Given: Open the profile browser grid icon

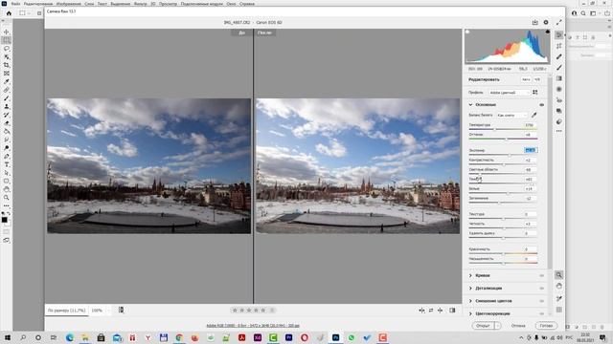Looking at the screenshot, I should point(534,93).
